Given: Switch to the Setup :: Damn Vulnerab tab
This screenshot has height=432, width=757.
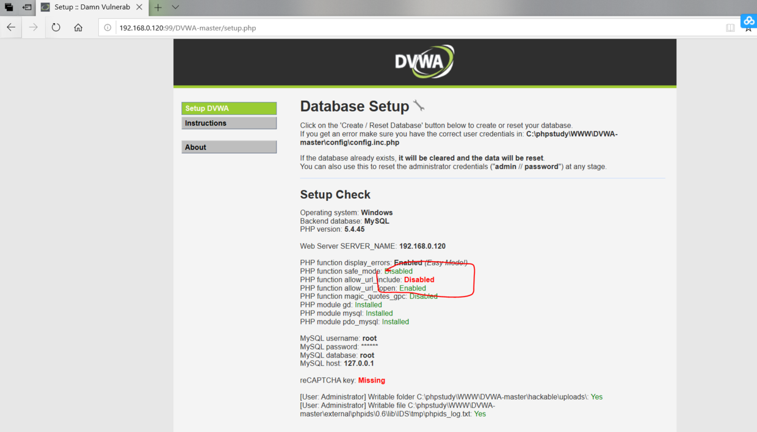Looking at the screenshot, I should pyautogui.click(x=92, y=7).
